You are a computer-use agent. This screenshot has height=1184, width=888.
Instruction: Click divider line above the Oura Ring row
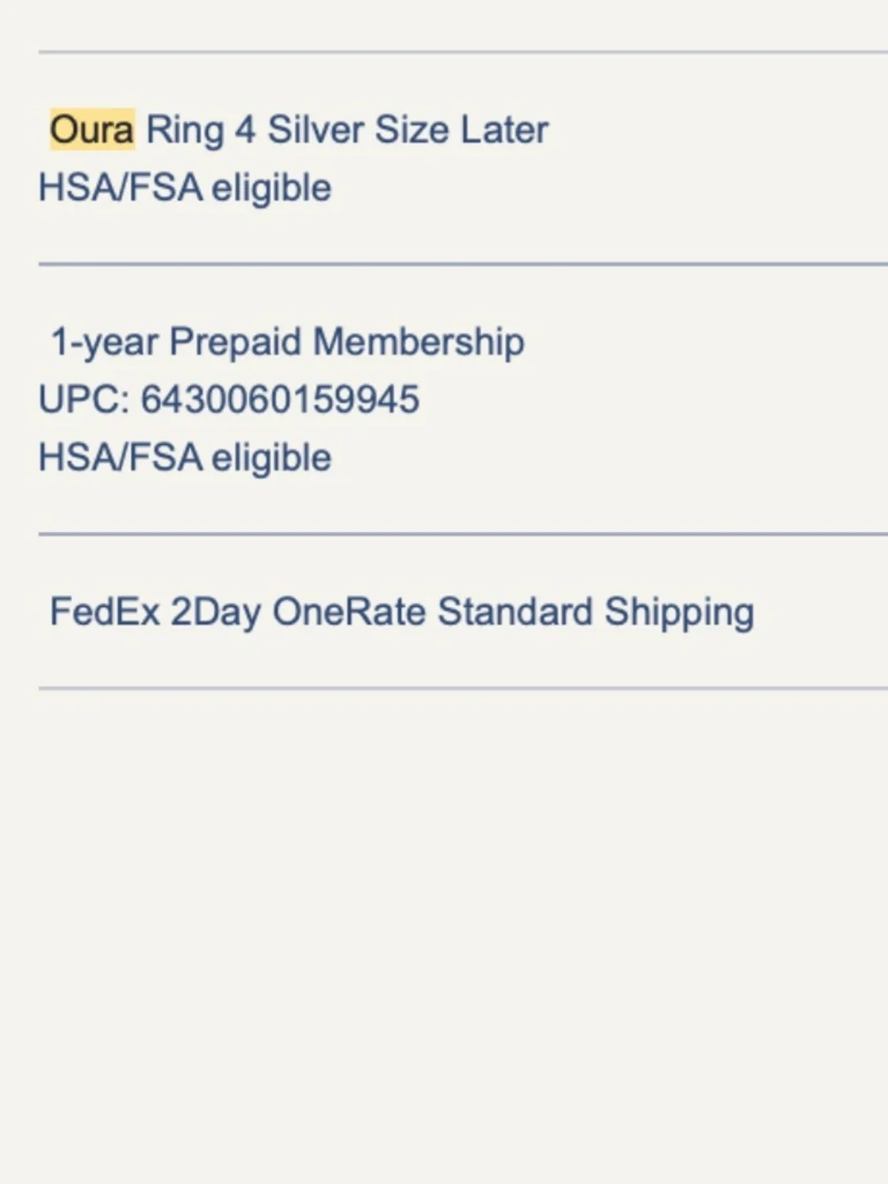click(463, 52)
